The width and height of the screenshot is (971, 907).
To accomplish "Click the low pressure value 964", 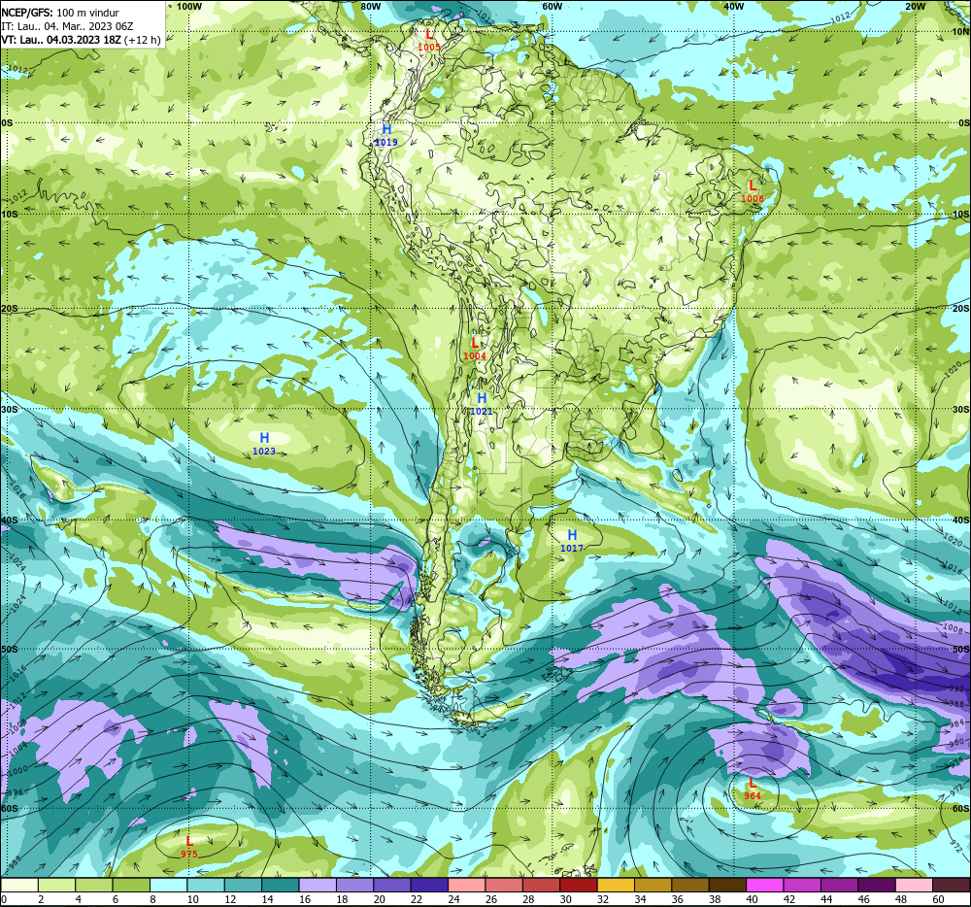I will pos(753,795).
